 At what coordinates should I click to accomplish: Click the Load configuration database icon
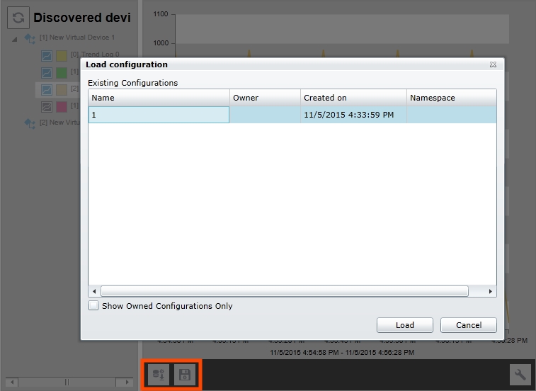(159, 374)
